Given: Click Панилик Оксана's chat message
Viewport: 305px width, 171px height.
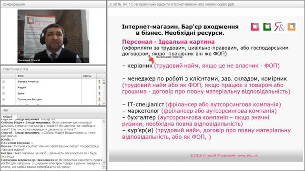Looking at the screenshot, I should coord(17,142).
